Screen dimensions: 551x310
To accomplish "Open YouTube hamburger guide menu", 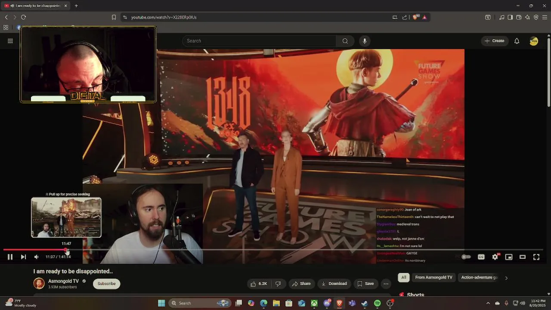I will (x=10, y=41).
